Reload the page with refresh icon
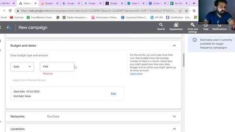The width and height of the screenshot is (235, 132). click(x=10, y=11)
